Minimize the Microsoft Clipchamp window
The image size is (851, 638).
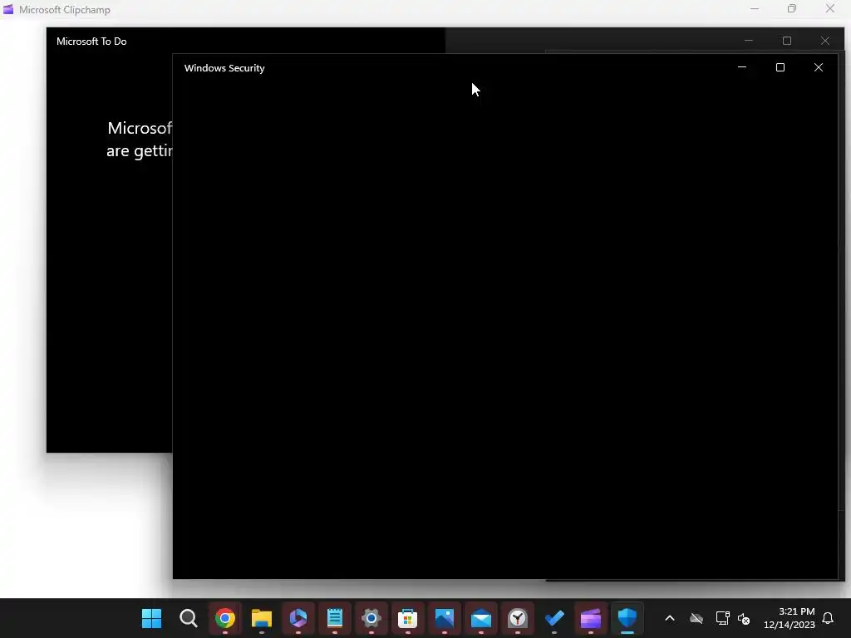click(755, 9)
